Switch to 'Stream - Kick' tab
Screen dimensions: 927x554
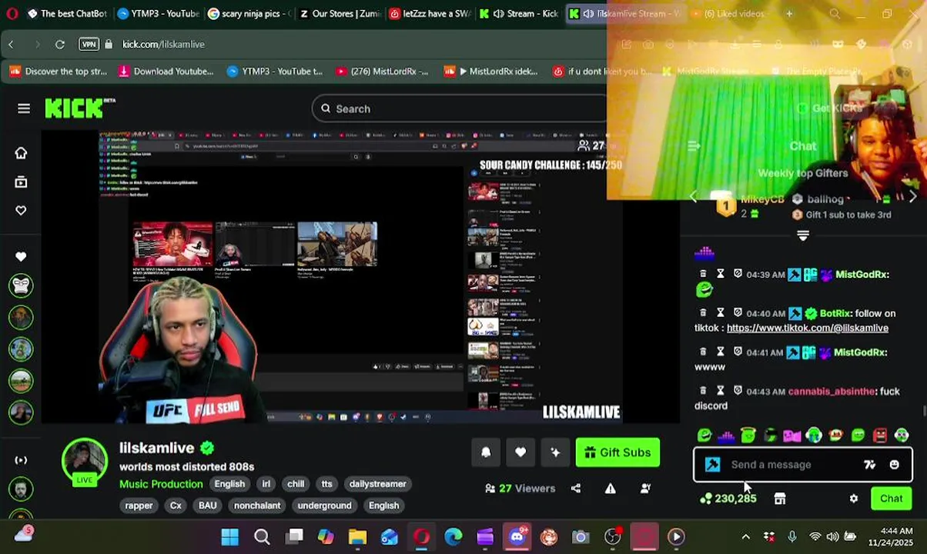(x=520, y=13)
